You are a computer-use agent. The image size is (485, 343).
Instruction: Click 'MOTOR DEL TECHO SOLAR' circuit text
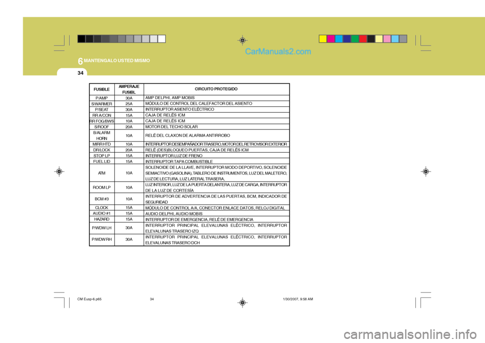[x=171, y=126]
